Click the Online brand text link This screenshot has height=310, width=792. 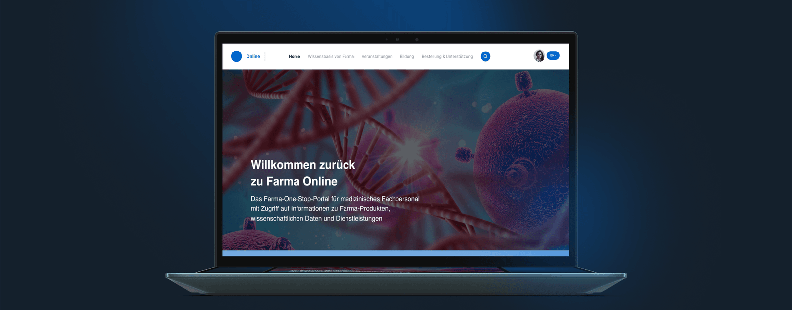click(253, 56)
